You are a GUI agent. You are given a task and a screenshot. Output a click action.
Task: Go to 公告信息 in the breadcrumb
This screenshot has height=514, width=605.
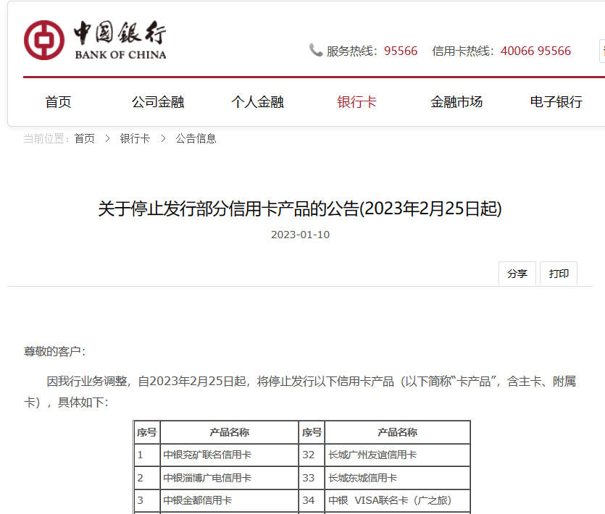pos(196,138)
